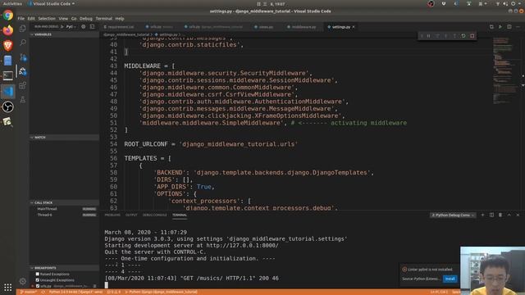Open the Run and Debug view icon

tap(23, 71)
